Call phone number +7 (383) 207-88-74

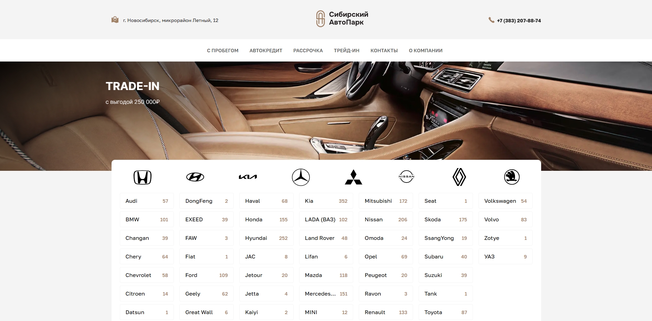(x=519, y=21)
